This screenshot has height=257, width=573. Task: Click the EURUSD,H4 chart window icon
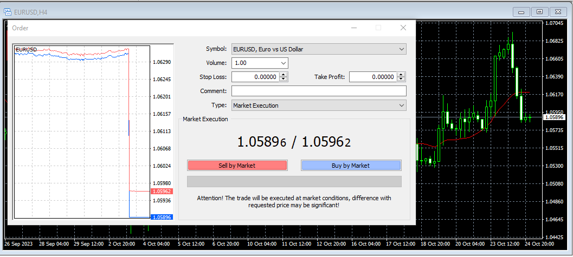click(8, 11)
